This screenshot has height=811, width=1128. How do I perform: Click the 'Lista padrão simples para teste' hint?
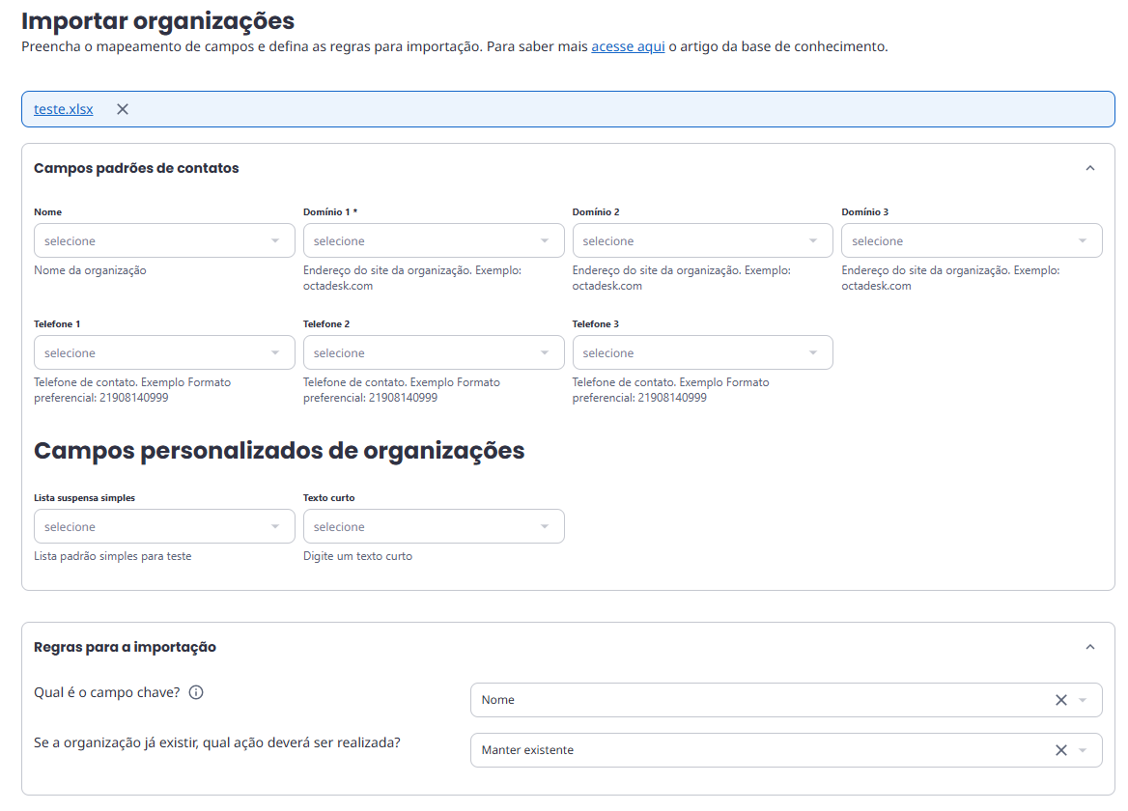(113, 556)
